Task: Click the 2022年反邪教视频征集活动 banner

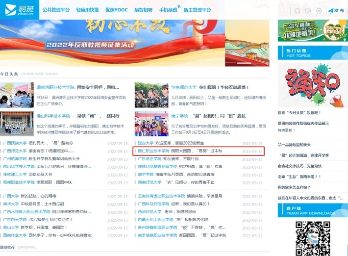Action: point(112,43)
